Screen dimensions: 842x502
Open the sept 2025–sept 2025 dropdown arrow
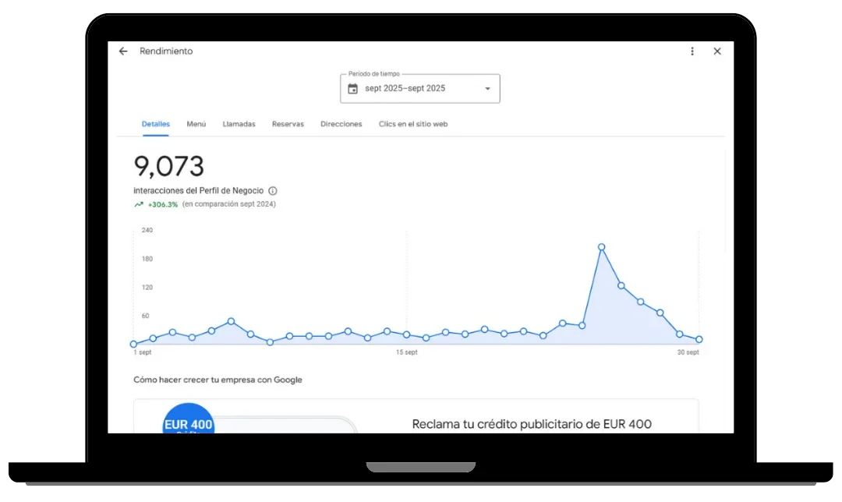coord(487,88)
